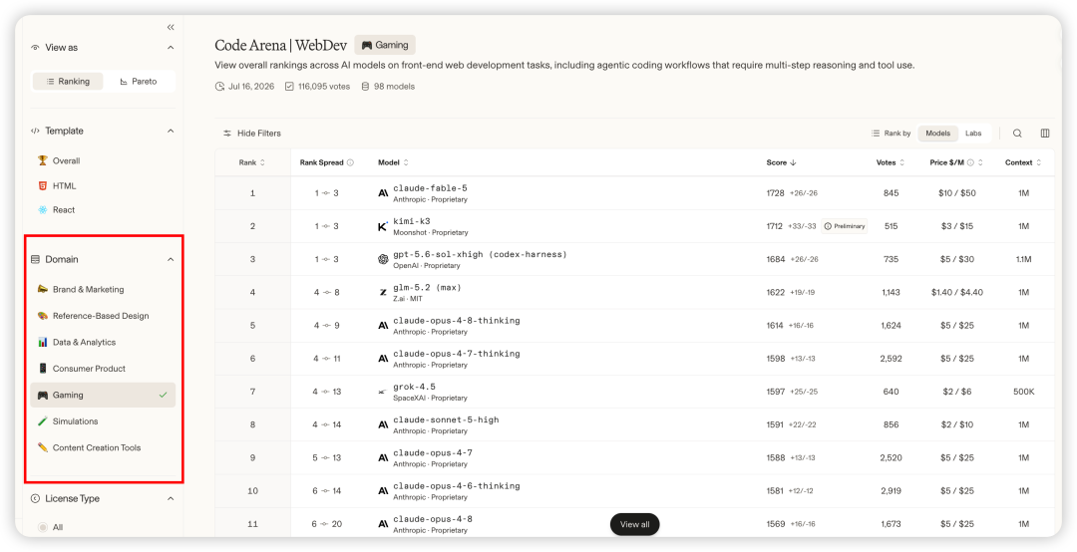The width and height of the screenshot is (1077, 552).
Task: Click the Consumer Product phone icon
Action: pyautogui.click(x=43, y=369)
